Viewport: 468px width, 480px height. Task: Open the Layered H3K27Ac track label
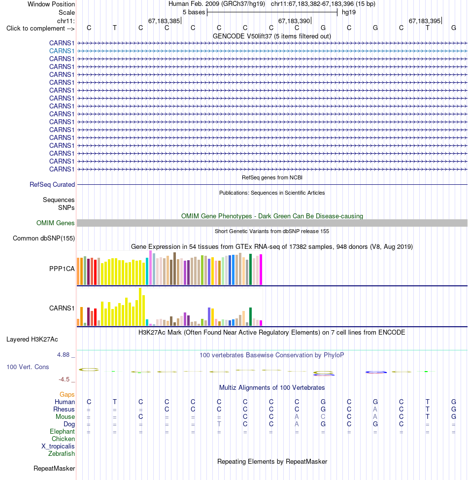[32, 339]
